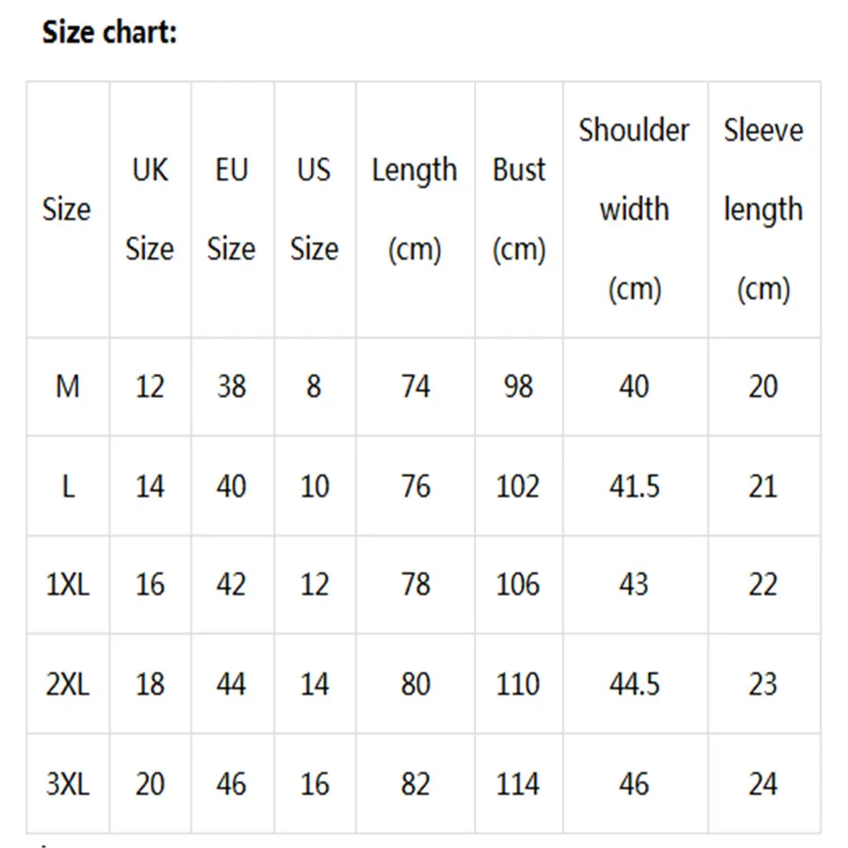Click the shoulder width value 44.5

tap(634, 684)
